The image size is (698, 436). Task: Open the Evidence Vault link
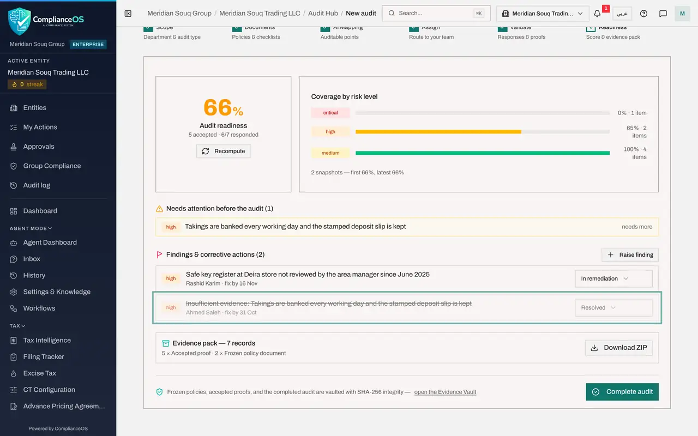pyautogui.click(x=446, y=392)
